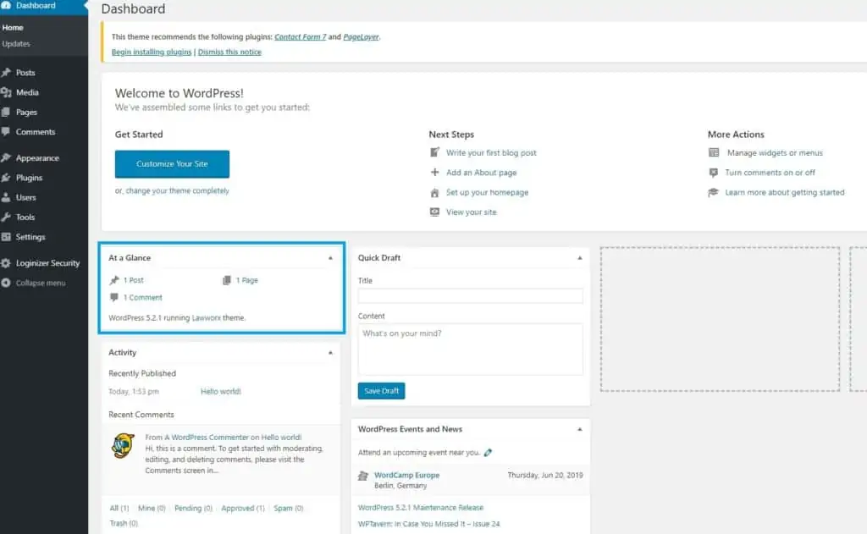Click the WordCamp Europe event icon
The width and height of the screenshot is (867, 534).
363,476
